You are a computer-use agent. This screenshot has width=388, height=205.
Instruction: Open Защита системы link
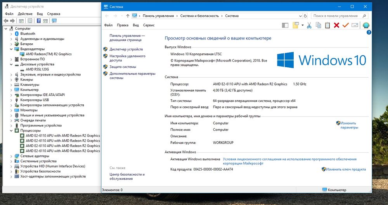(x=123, y=67)
